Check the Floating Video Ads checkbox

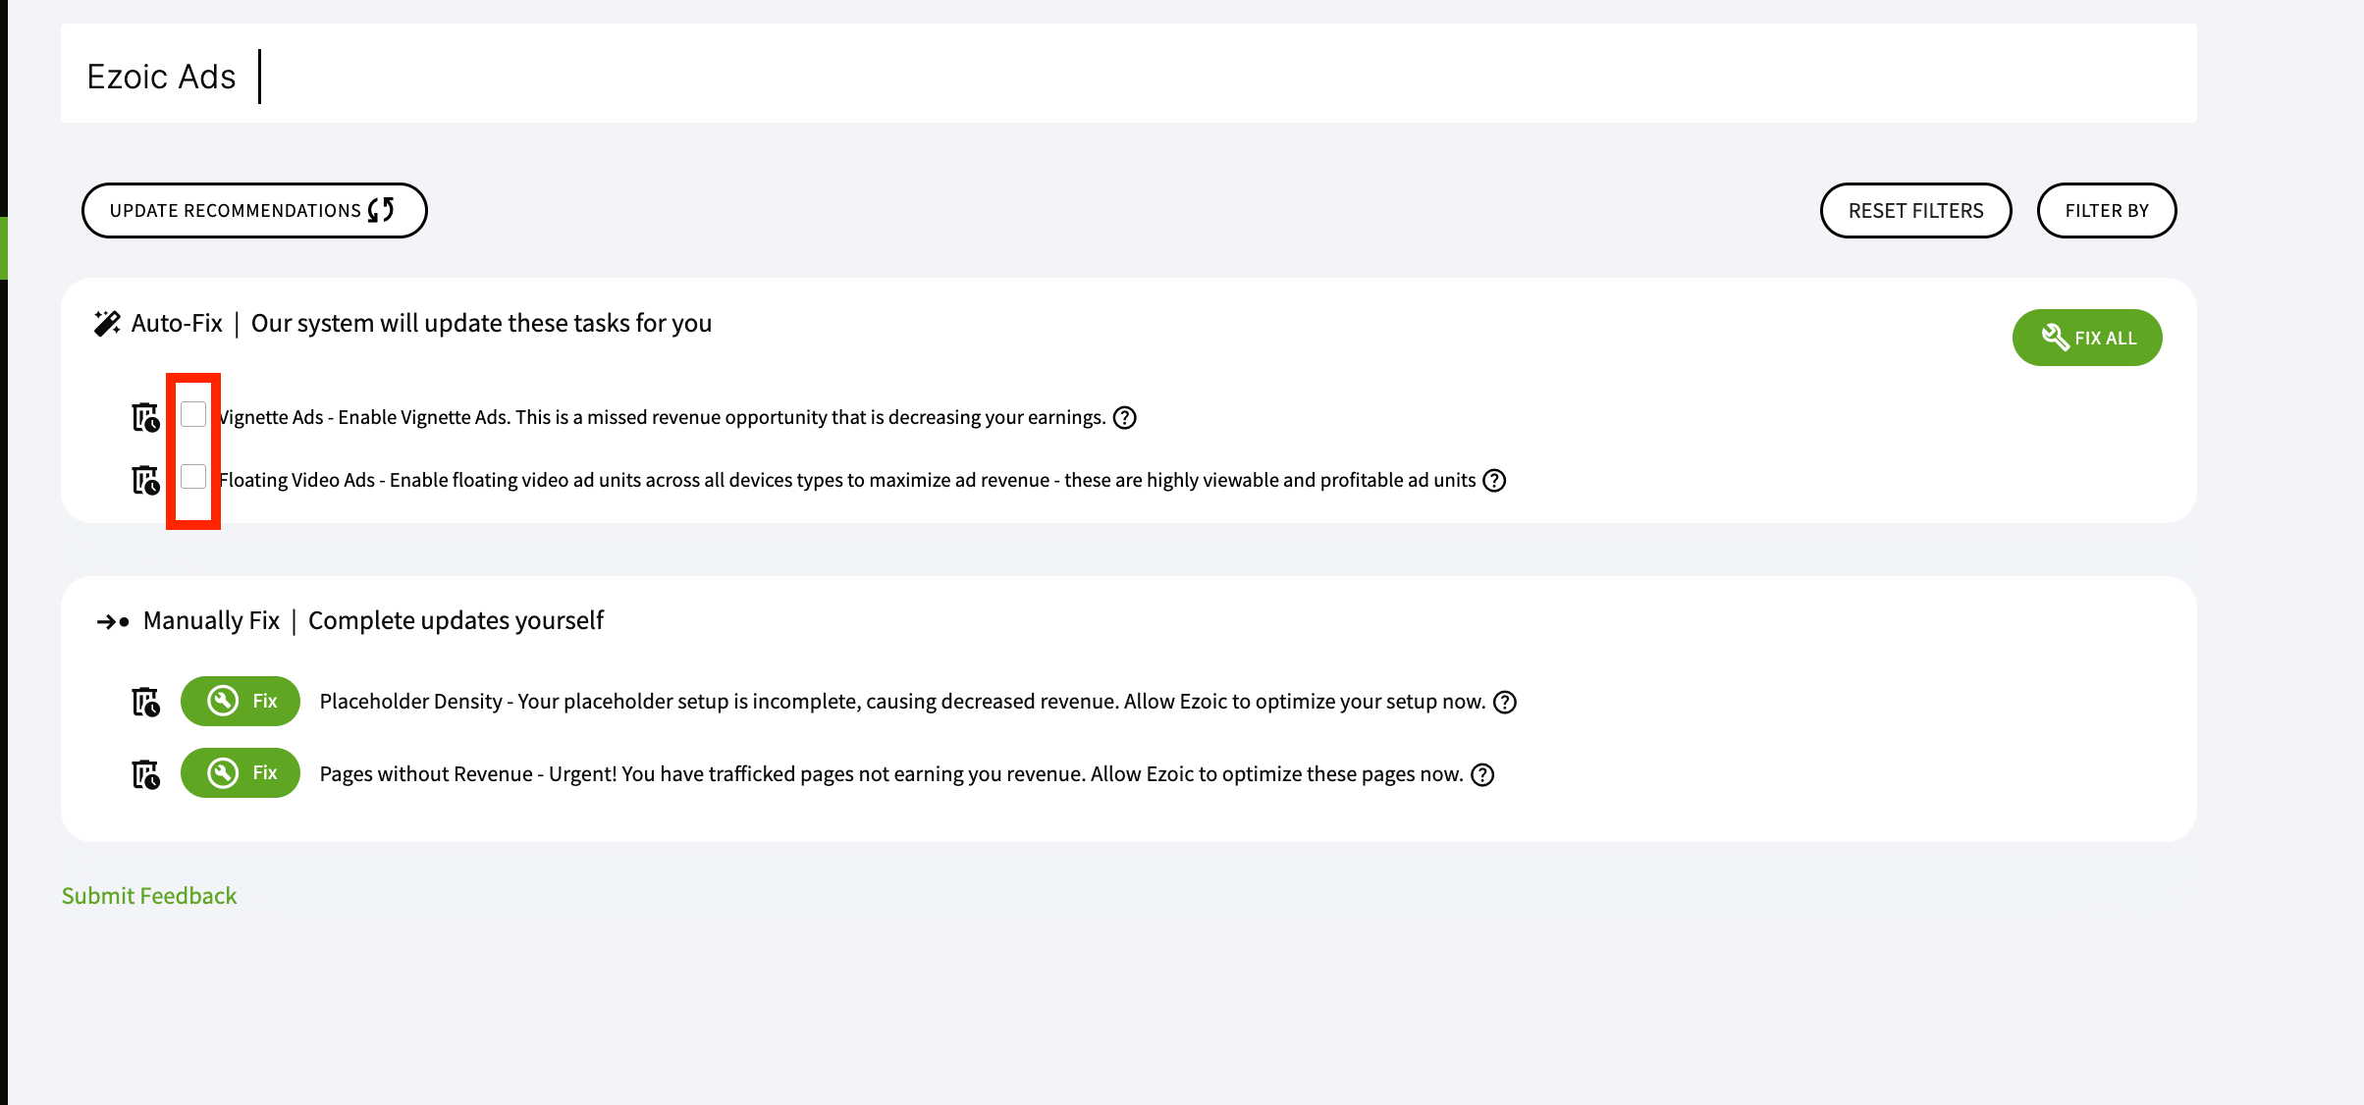coord(193,477)
